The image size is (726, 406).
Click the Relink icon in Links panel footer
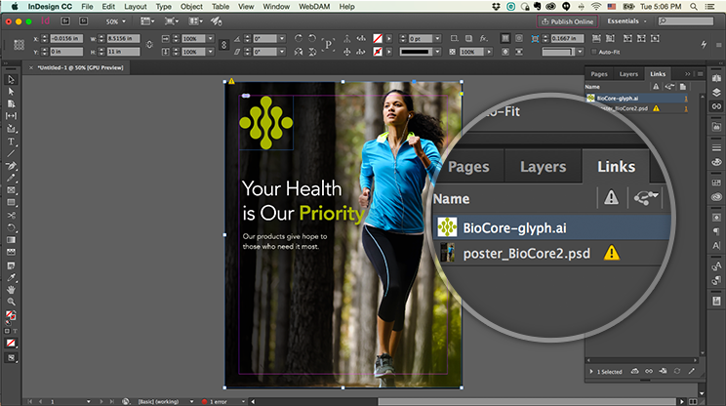click(x=649, y=371)
